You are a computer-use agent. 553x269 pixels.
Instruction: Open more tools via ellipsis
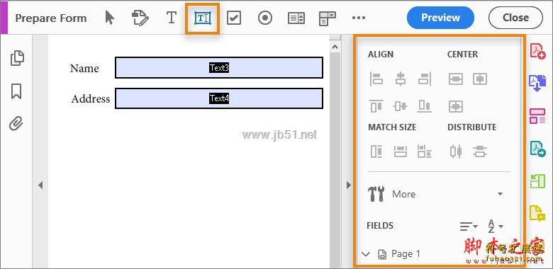[358, 18]
